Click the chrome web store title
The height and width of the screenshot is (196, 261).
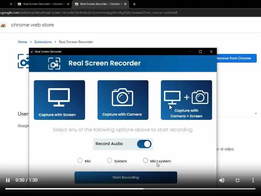(x=33, y=25)
